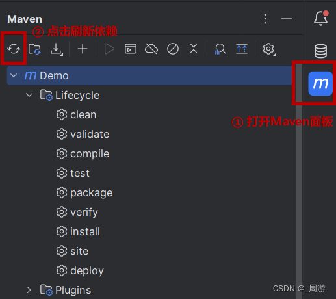Image resolution: width=336 pixels, height=299 pixels.
Task: Open Maven panel options (three dots)
Action: pos(265,19)
